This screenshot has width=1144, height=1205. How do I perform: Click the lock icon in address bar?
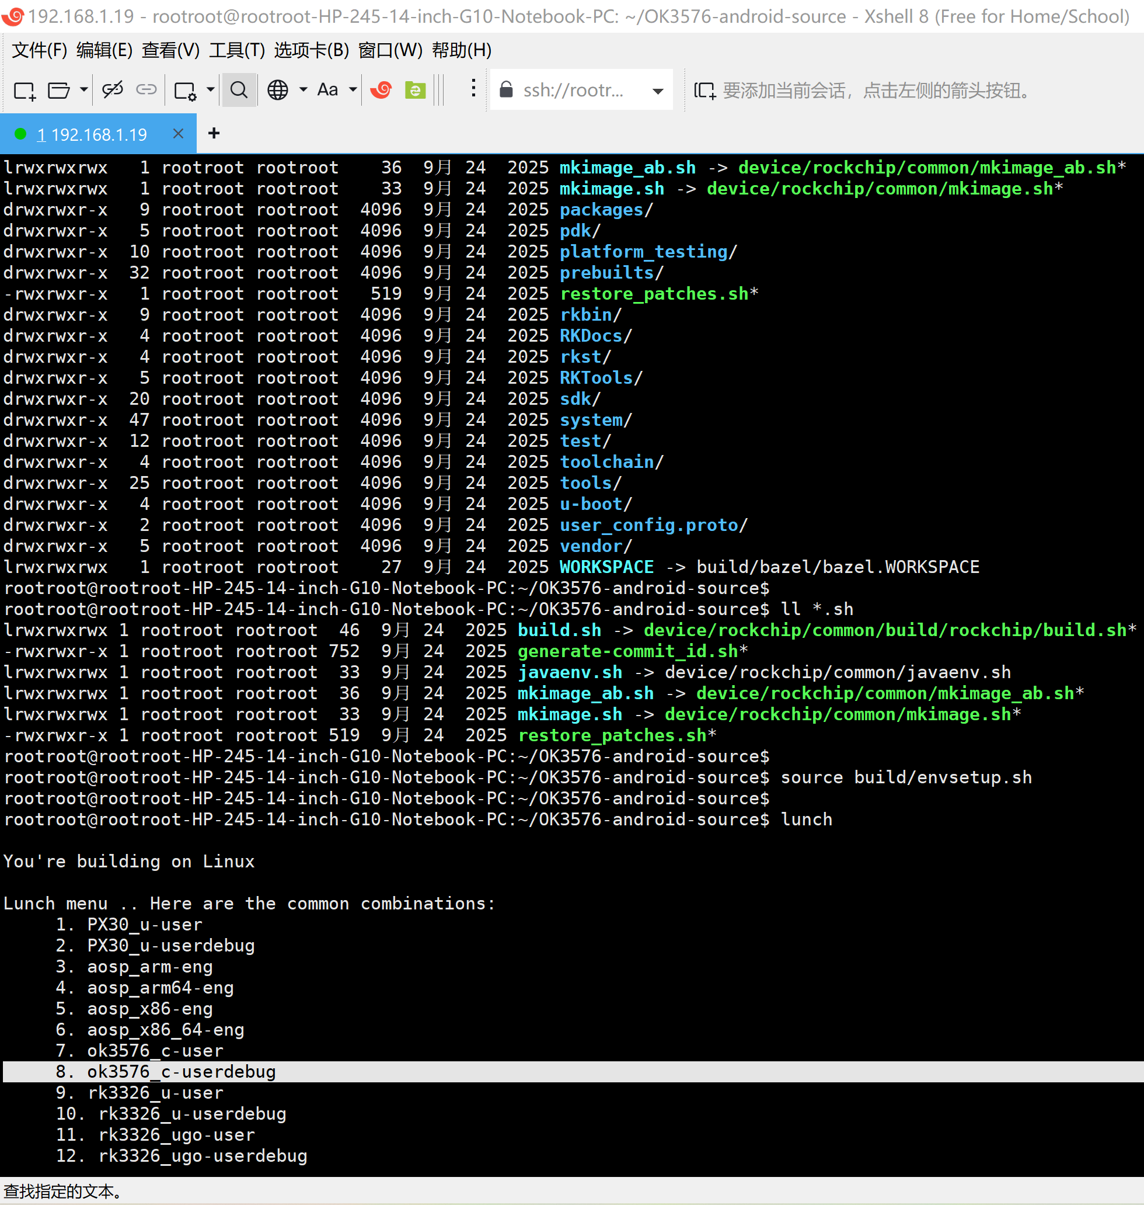click(x=505, y=90)
